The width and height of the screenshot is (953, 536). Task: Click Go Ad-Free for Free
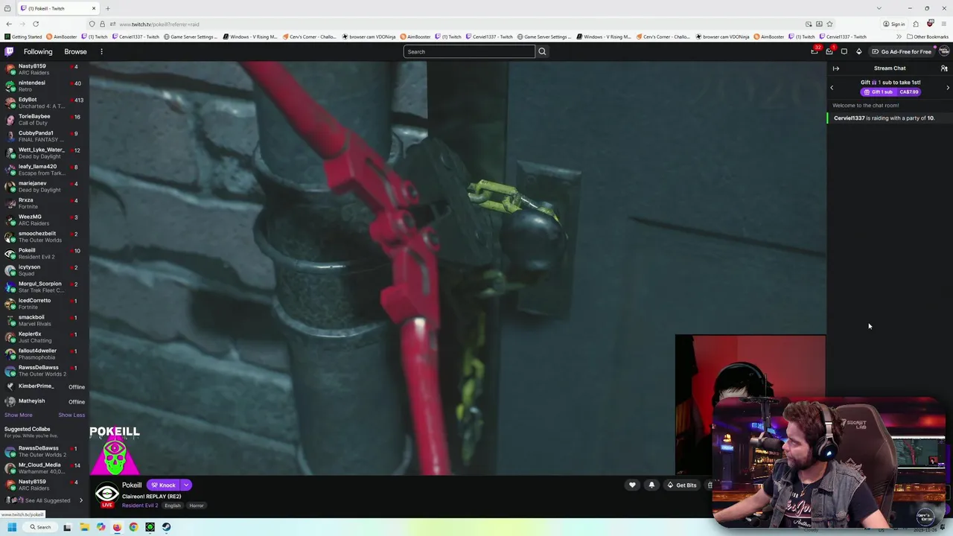click(x=902, y=51)
